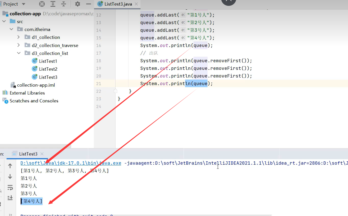Click line number 16 in gutter
This screenshot has width=348, height=216.
(98, 45)
